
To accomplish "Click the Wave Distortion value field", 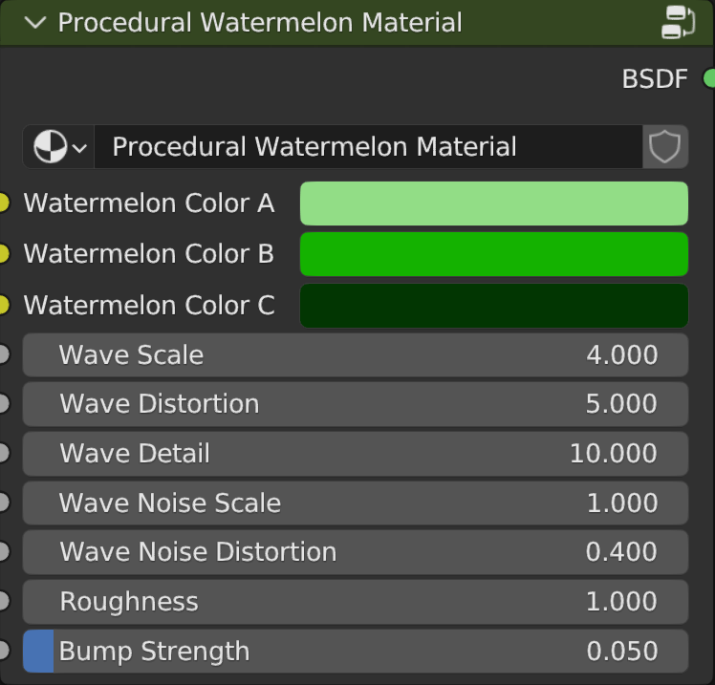I will click(x=355, y=404).
